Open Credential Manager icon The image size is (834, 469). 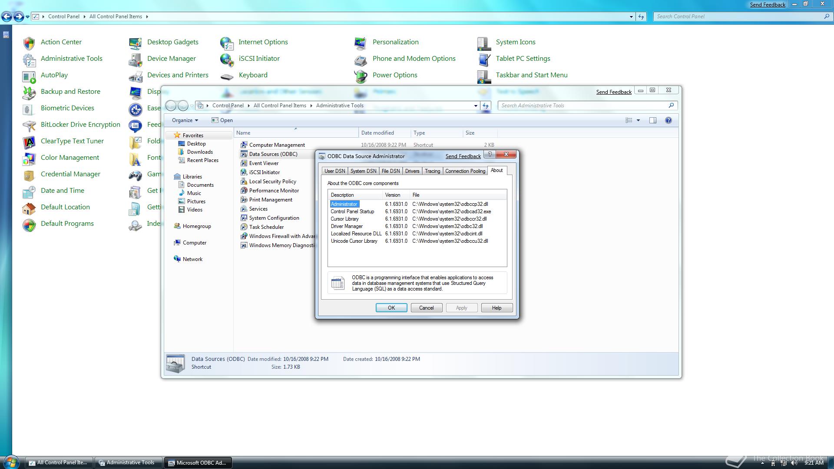[x=29, y=175]
